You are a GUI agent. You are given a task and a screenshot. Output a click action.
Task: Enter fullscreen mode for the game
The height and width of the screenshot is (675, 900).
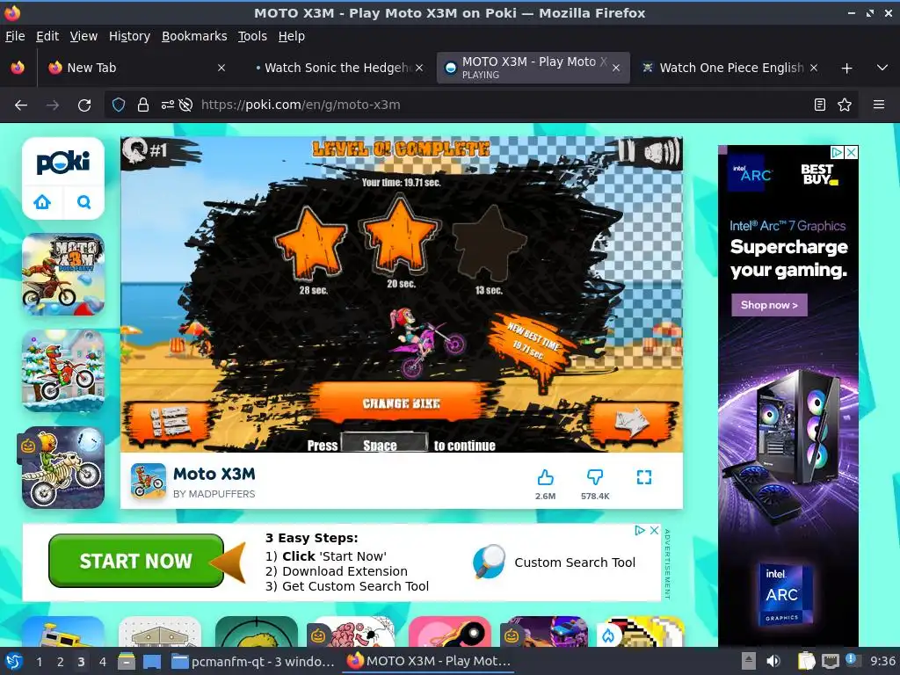pyautogui.click(x=644, y=477)
